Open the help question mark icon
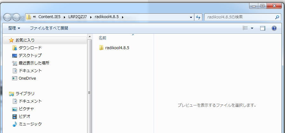This screenshot has height=133, width=285. (x=274, y=28)
